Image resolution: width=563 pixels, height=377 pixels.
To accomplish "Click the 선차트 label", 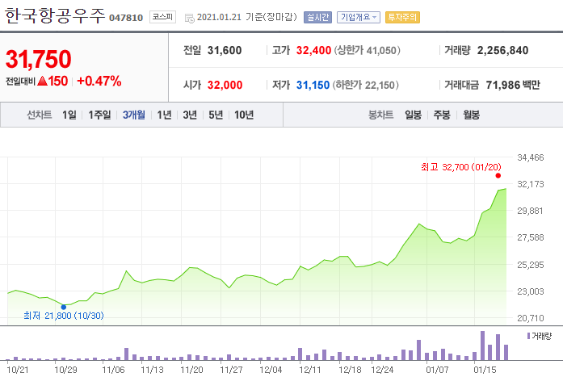I will pyautogui.click(x=40, y=115).
